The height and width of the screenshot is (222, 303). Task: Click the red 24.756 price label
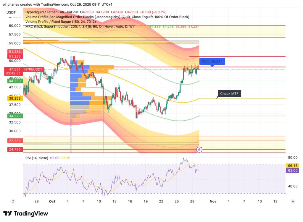(x=14, y=150)
